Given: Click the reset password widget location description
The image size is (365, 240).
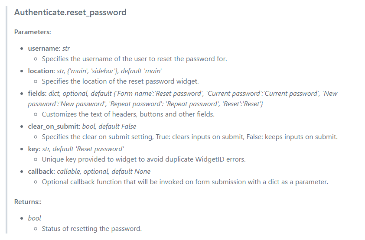Looking at the screenshot, I should click(x=120, y=81).
